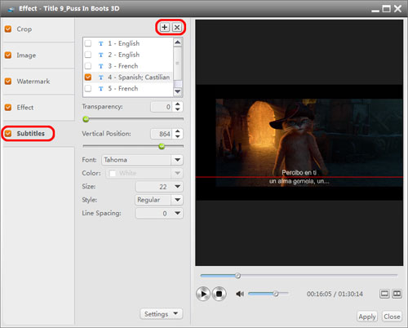Click the Apply button
Viewport: 408px width, 328px height.
pyautogui.click(x=367, y=317)
